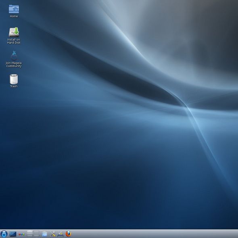Click the Home label text
The width and height of the screenshot is (238, 238).
[x=14, y=16]
